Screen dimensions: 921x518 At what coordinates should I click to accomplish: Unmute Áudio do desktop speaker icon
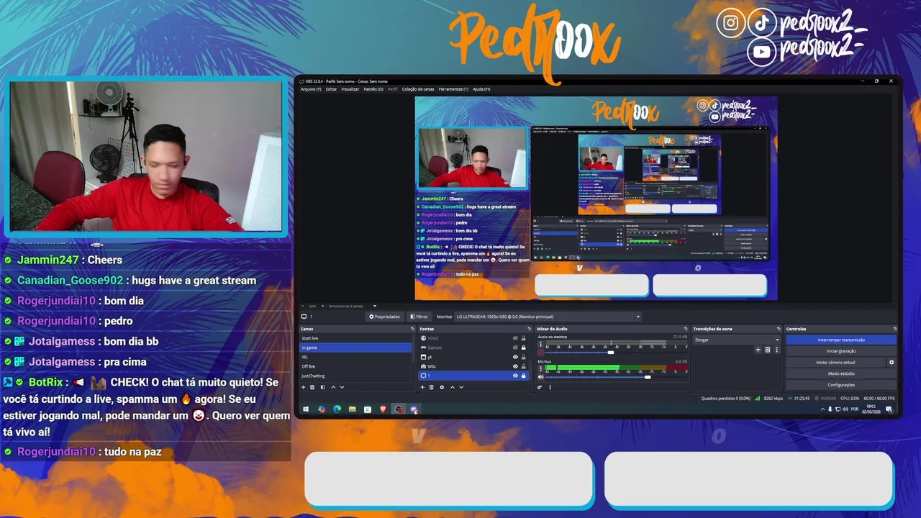click(x=540, y=353)
